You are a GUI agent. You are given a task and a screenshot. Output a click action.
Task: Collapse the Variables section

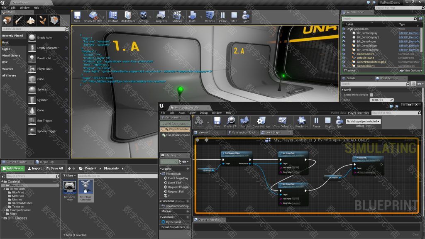point(160,217)
